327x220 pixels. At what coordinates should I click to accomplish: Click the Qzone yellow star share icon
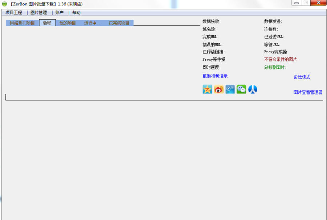[207, 89]
